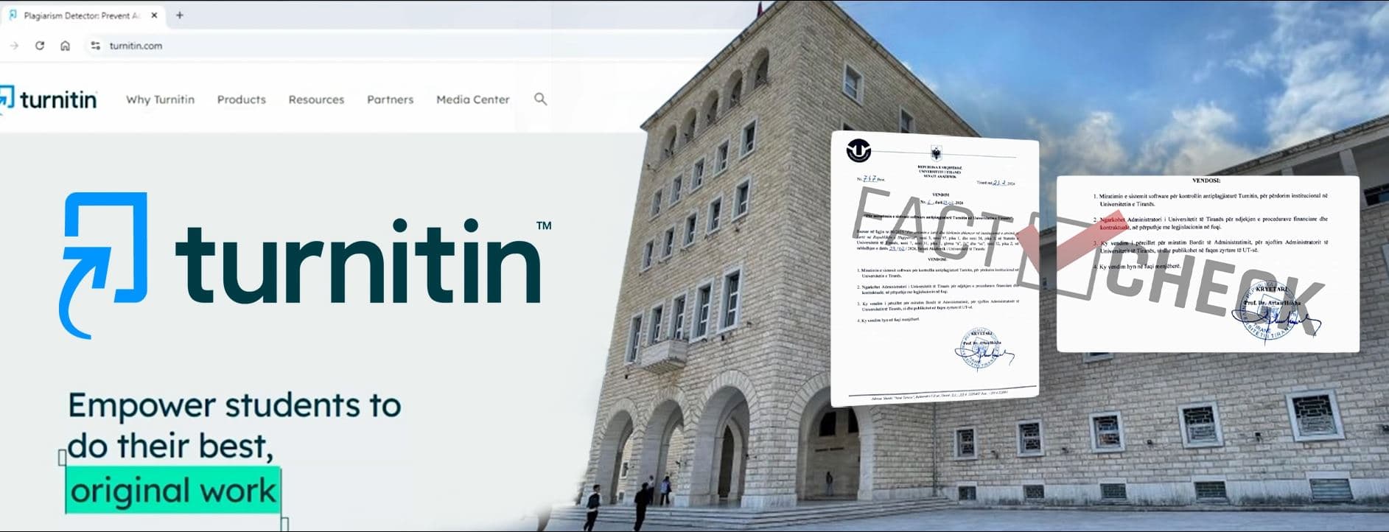
Task: Close the Plagiarism Detector browser tab
Action: (154, 15)
